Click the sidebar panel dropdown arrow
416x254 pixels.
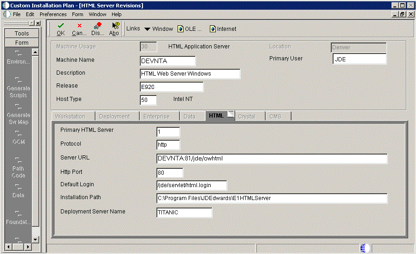point(32,23)
